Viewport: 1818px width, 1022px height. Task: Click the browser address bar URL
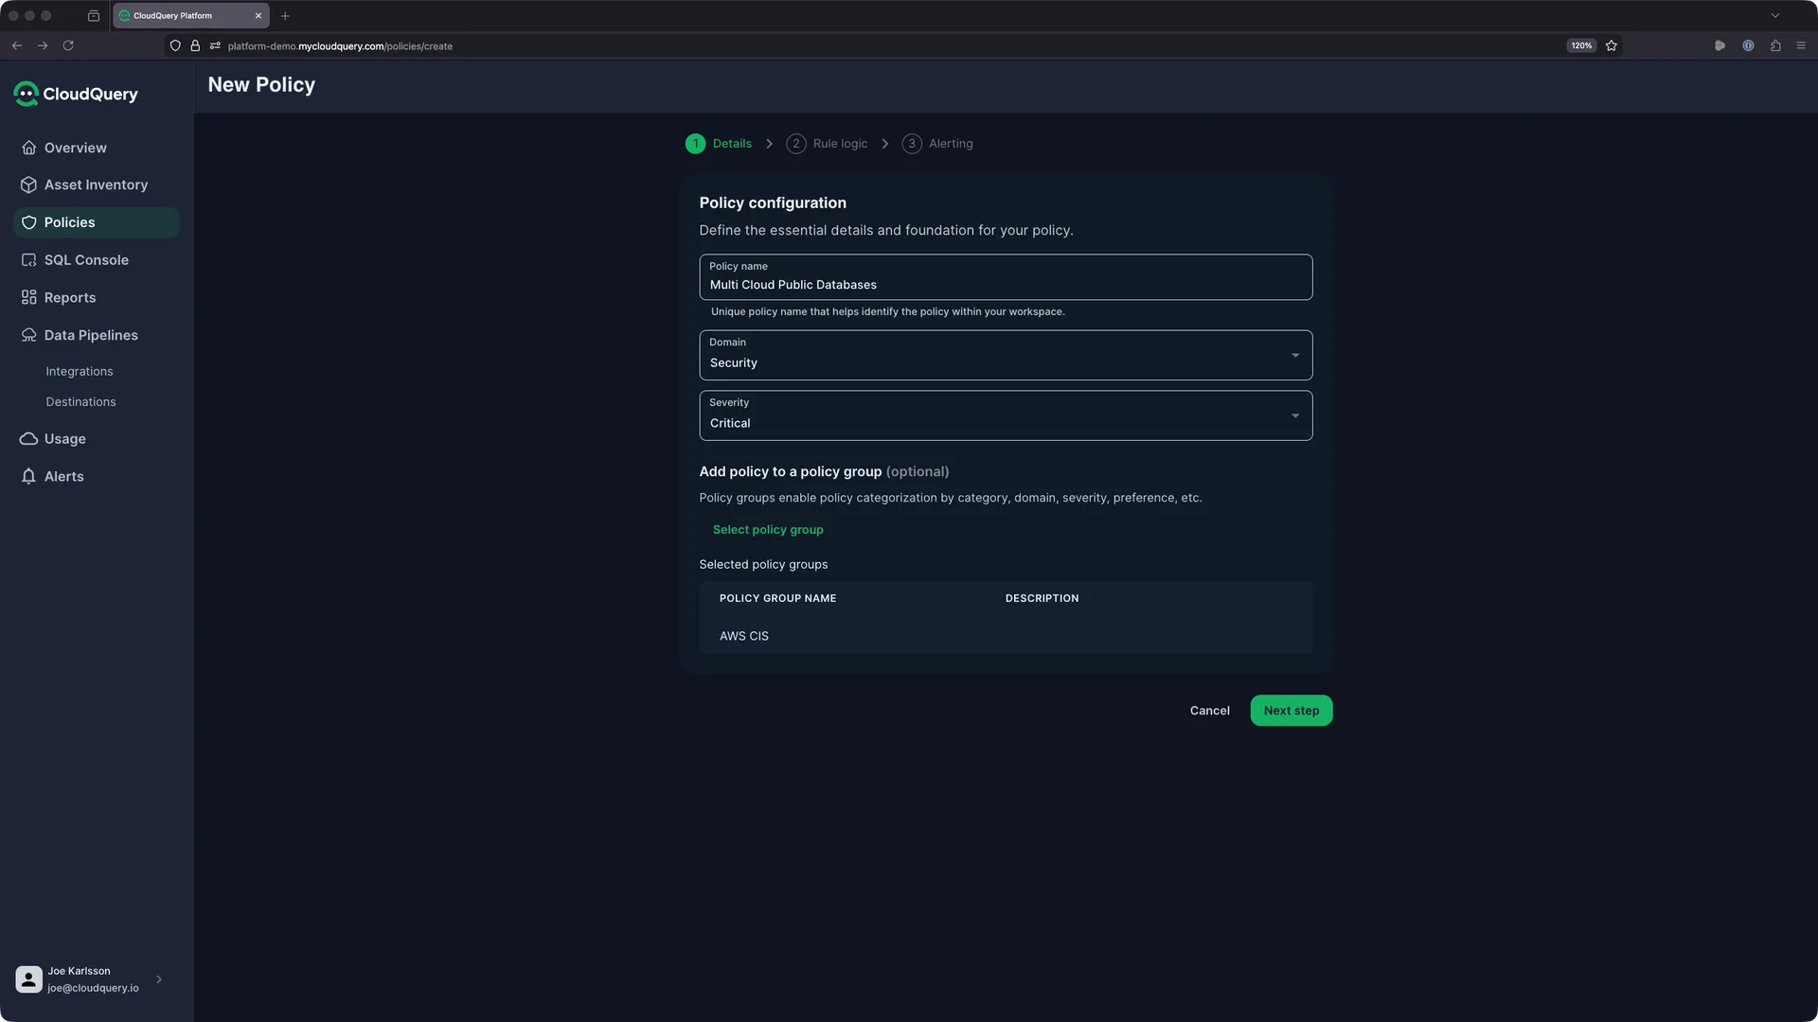[x=340, y=46]
